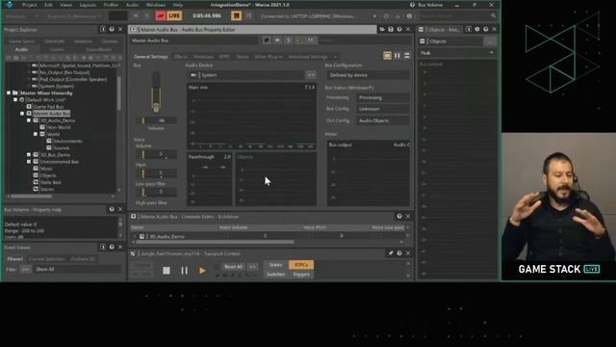Click the Project Explorer view number icon
616x347 pixels.
tap(103, 30)
